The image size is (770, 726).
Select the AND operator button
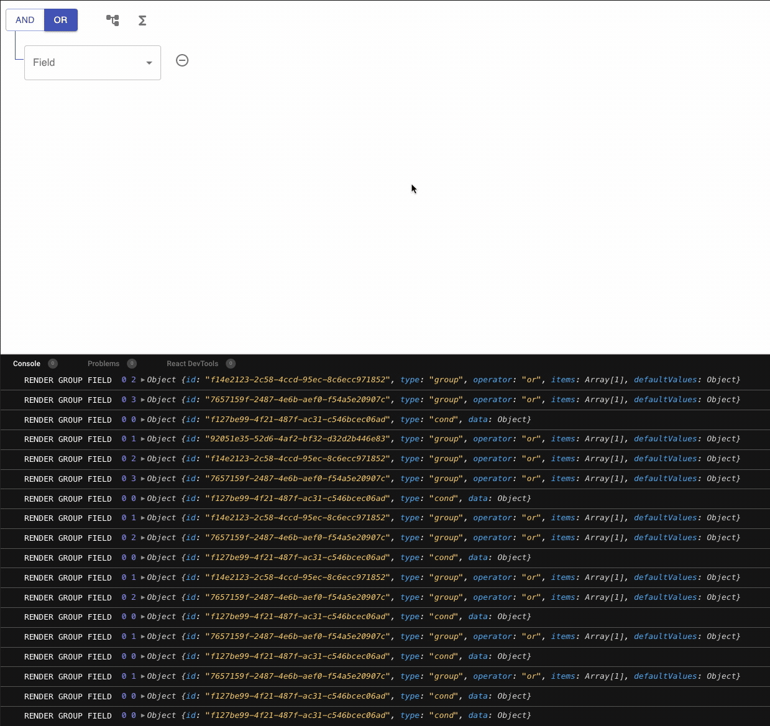(25, 20)
